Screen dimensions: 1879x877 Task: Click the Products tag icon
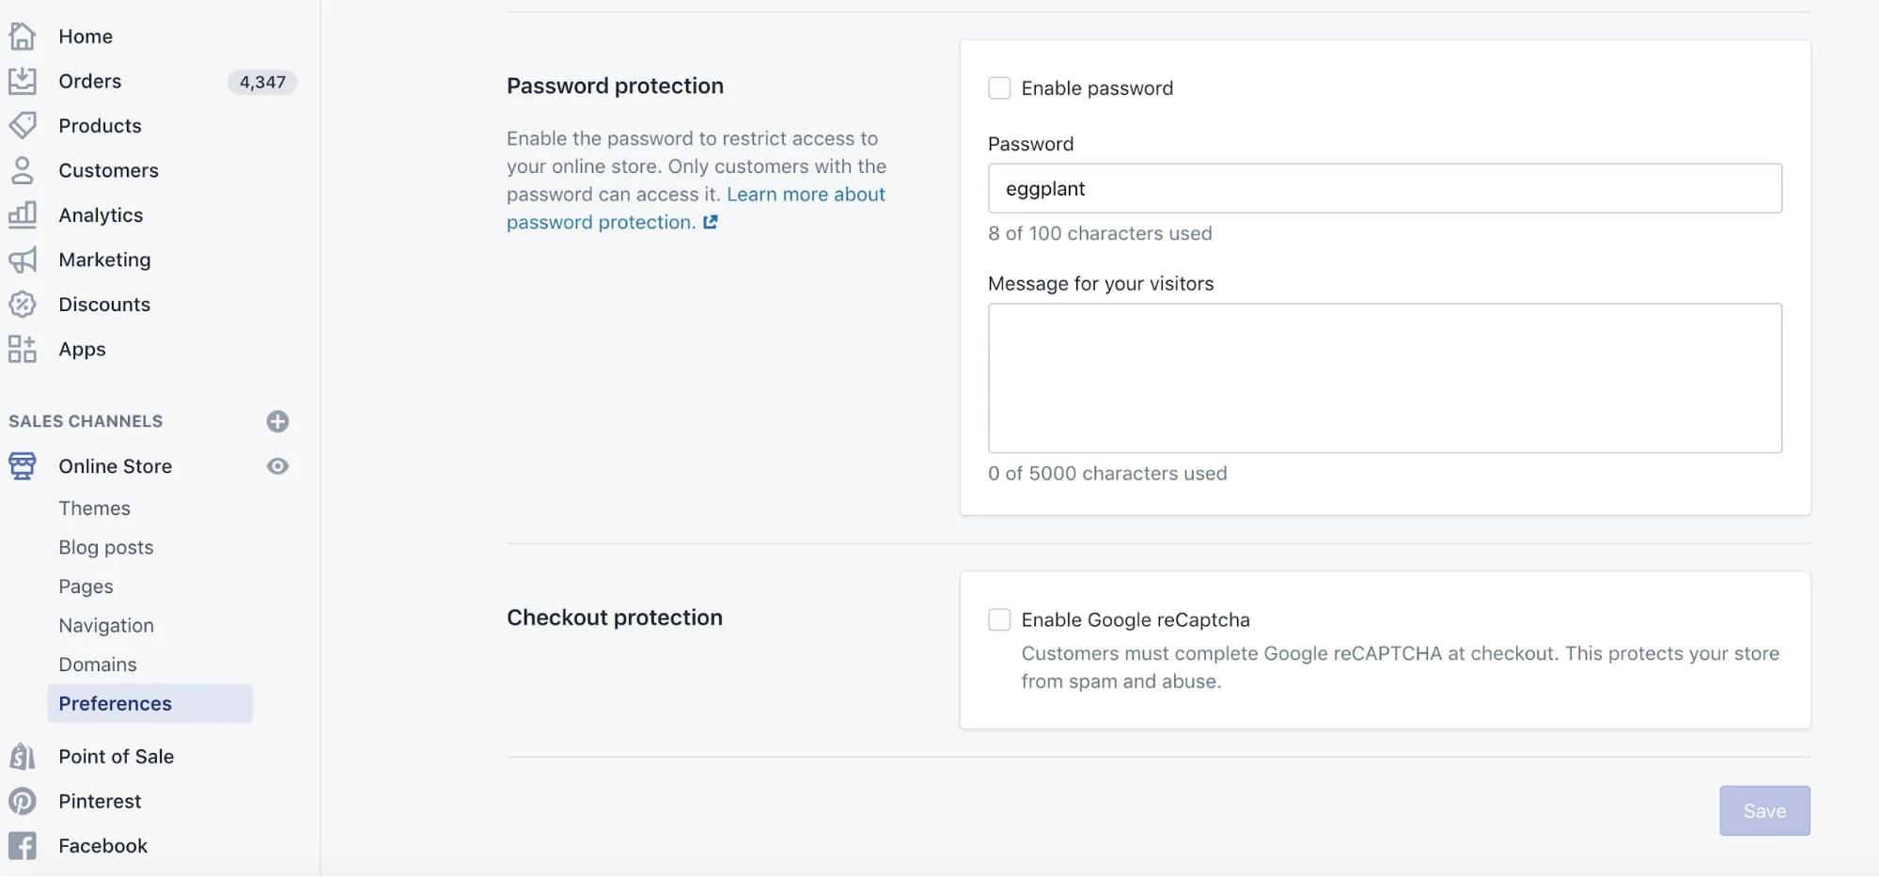pyautogui.click(x=23, y=126)
